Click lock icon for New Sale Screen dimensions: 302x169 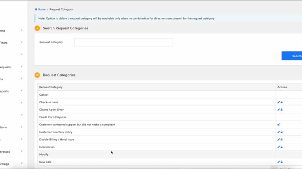282,162
